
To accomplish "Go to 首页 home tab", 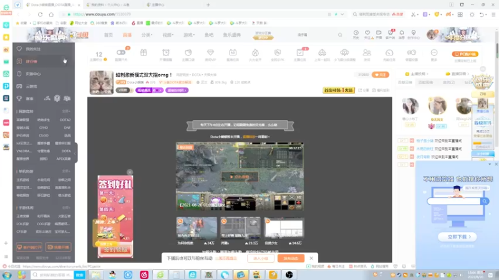I will (108, 35).
